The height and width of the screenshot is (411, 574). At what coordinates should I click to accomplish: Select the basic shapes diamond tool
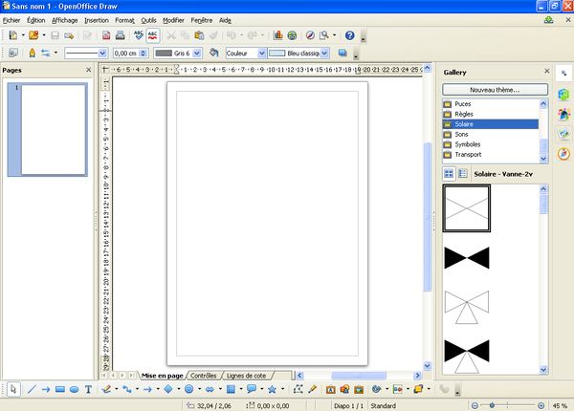[168, 389]
